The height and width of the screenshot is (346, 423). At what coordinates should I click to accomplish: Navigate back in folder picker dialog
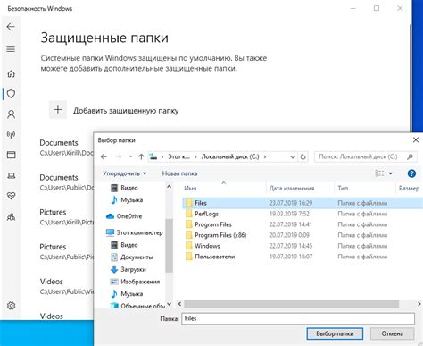[104, 156]
